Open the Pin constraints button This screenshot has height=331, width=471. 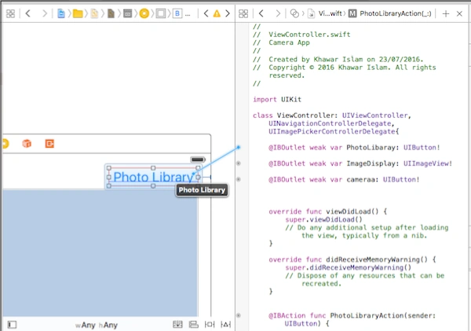click(210, 325)
